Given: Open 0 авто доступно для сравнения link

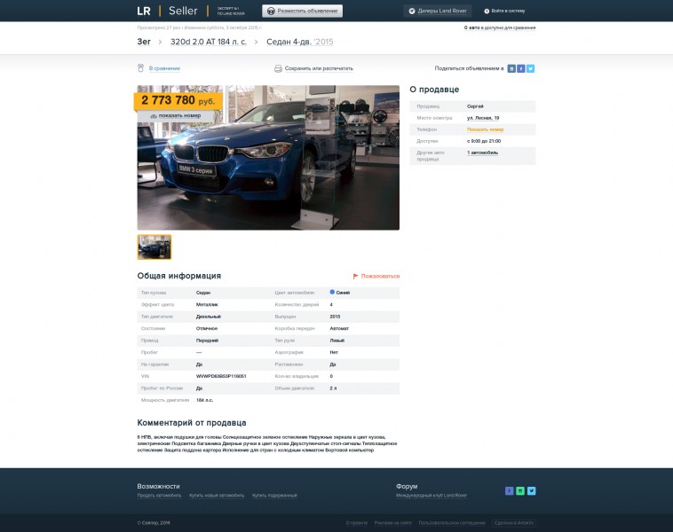Looking at the screenshot, I should click(500, 27).
